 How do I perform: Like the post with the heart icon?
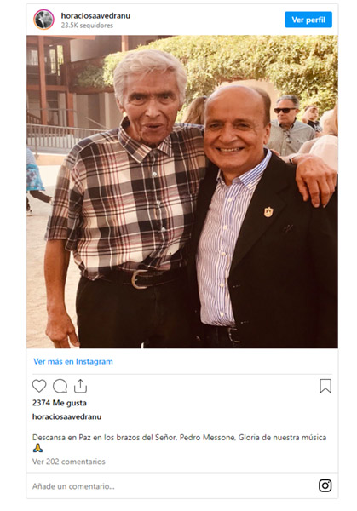39,386
